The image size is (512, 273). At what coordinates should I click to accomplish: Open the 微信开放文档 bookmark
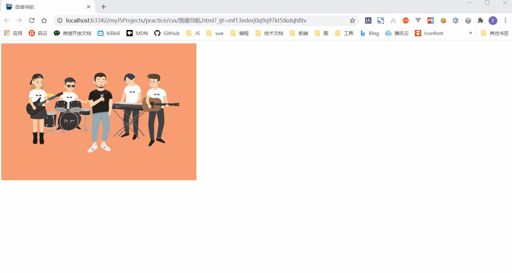click(x=72, y=33)
